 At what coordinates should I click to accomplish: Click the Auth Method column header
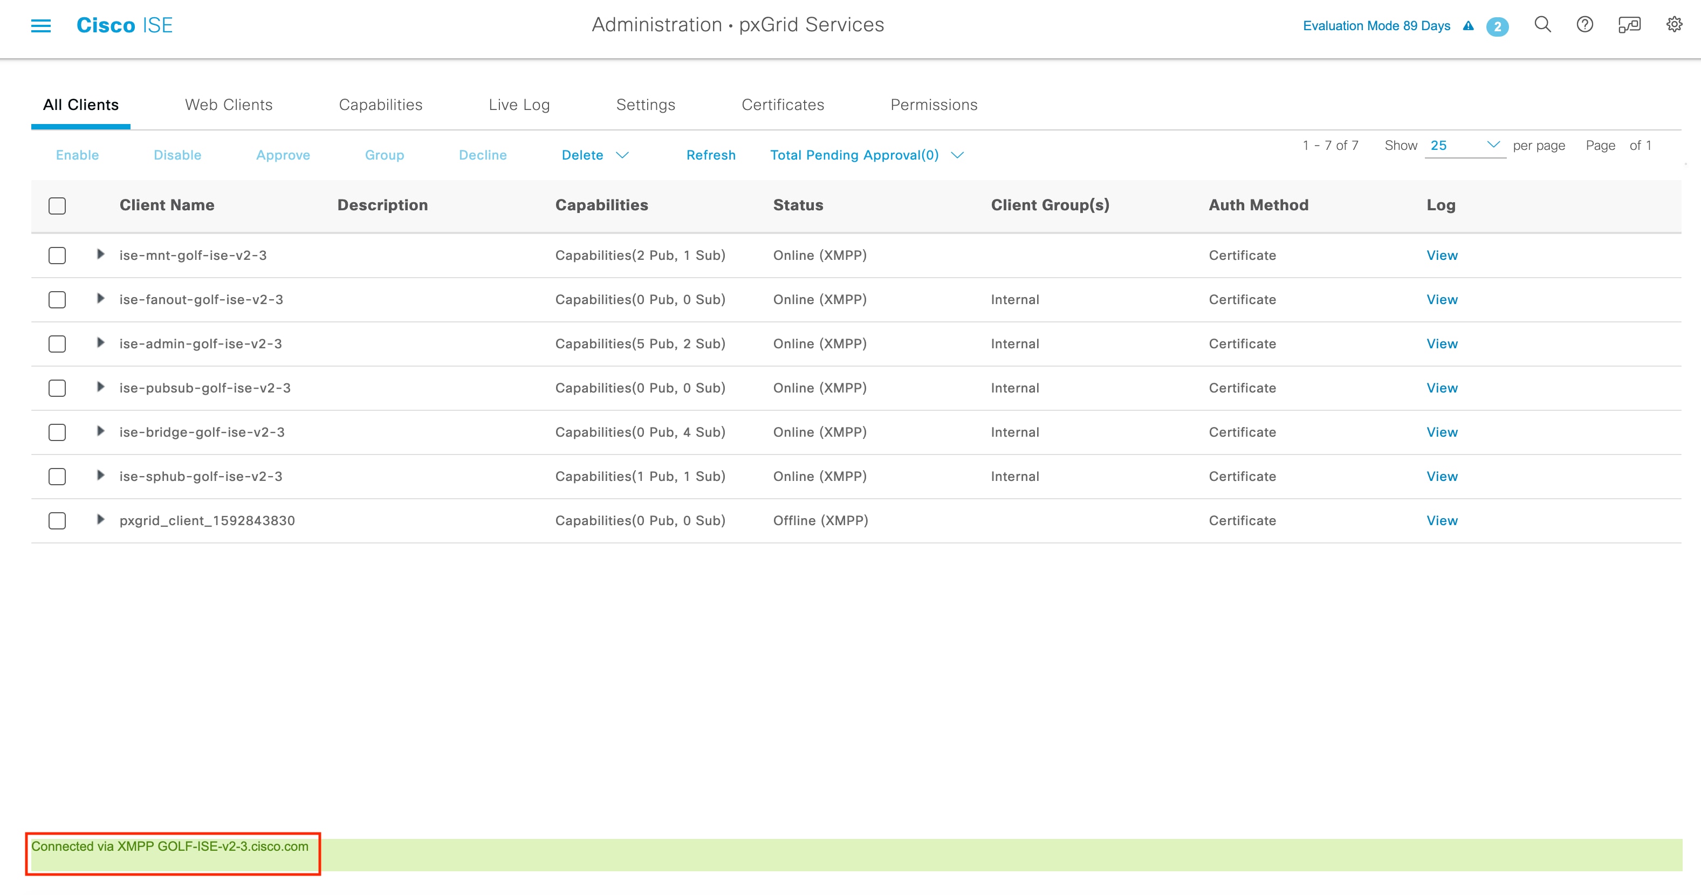coord(1259,205)
